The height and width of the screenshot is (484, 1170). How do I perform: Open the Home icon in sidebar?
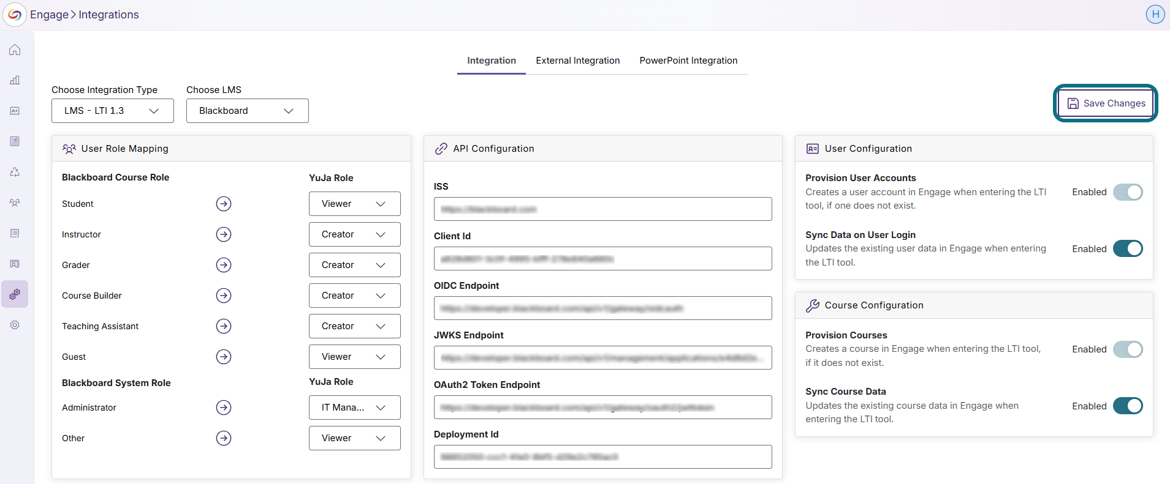coord(15,50)
